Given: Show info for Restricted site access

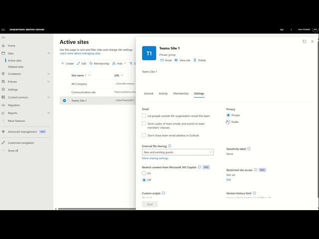Looking at the screenshot, I should click(x=256, y=170).
